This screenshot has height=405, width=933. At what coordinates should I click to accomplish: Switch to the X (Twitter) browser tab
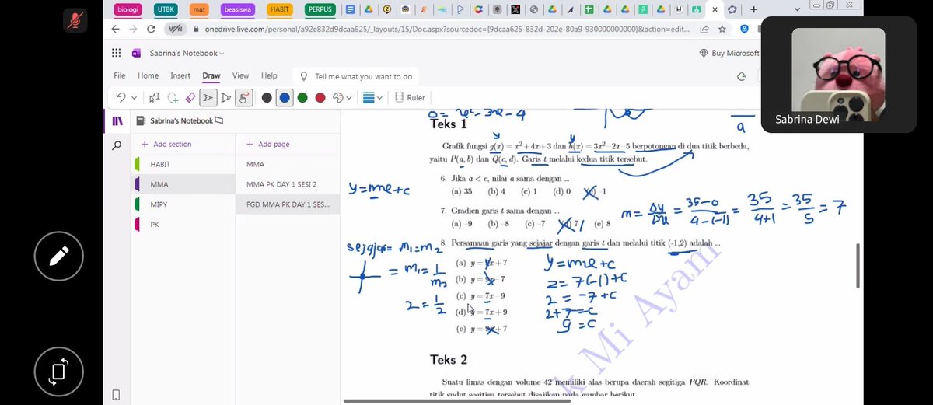pos(515,10)
